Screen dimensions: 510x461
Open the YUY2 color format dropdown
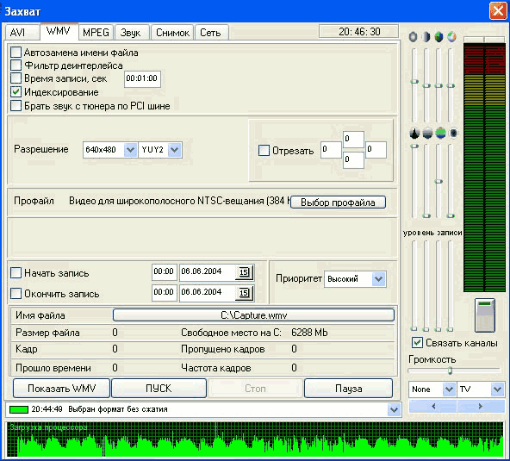click(x=175, y=150)
